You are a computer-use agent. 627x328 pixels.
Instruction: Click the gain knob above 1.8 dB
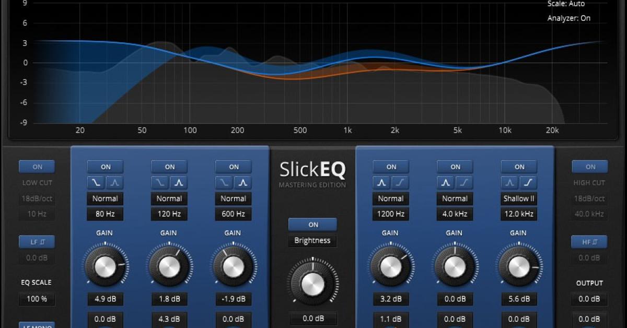[x=170, y=266]
